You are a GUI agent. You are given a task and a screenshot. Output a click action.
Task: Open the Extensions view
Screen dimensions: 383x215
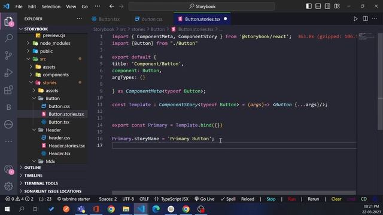pos(8,90)
